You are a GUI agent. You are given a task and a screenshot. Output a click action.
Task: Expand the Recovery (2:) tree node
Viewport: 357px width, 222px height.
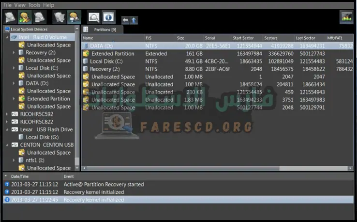click(14, 53)
